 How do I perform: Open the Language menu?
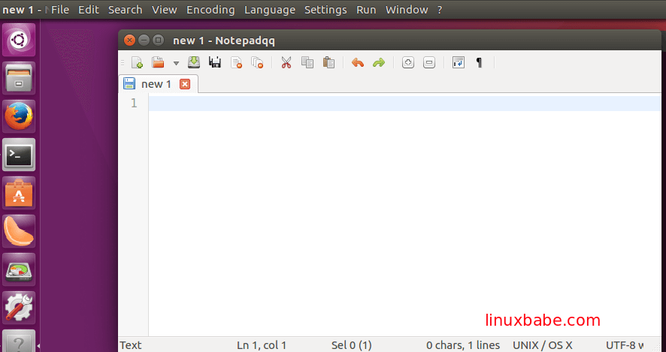coord(269,10)
